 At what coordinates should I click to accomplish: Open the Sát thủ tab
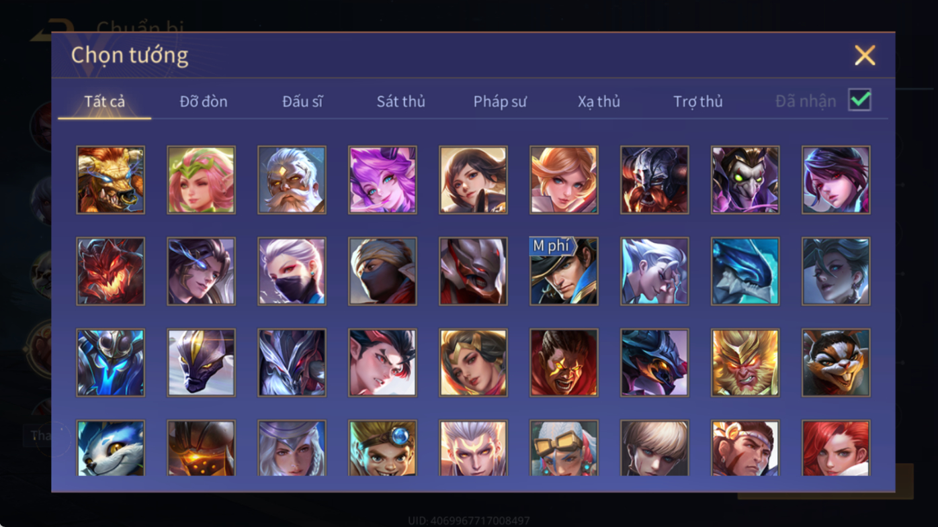pyautogui.click(x=400, y=101)
